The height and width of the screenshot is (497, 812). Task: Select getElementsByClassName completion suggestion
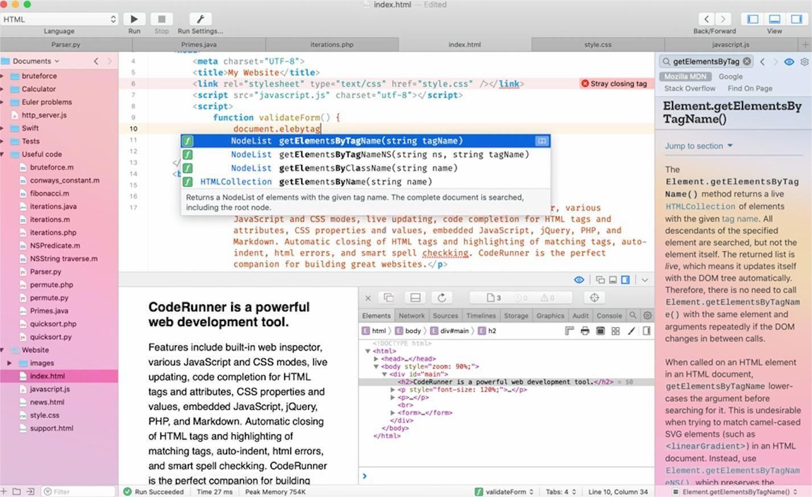[366, 168]
